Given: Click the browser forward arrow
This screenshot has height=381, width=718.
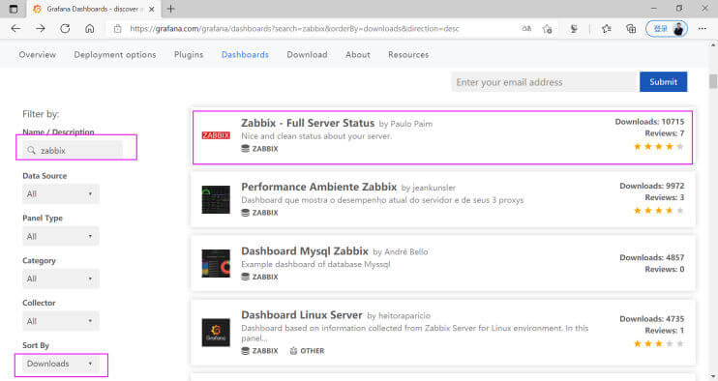Looking at the screenshot, I should click(x=41, y=28).
